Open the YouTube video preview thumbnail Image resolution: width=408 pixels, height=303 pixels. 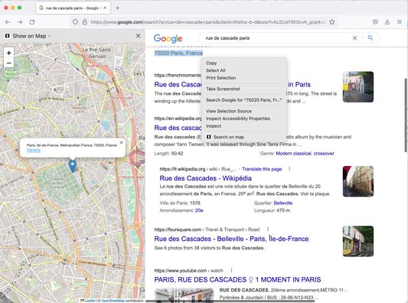pos(184,295)
